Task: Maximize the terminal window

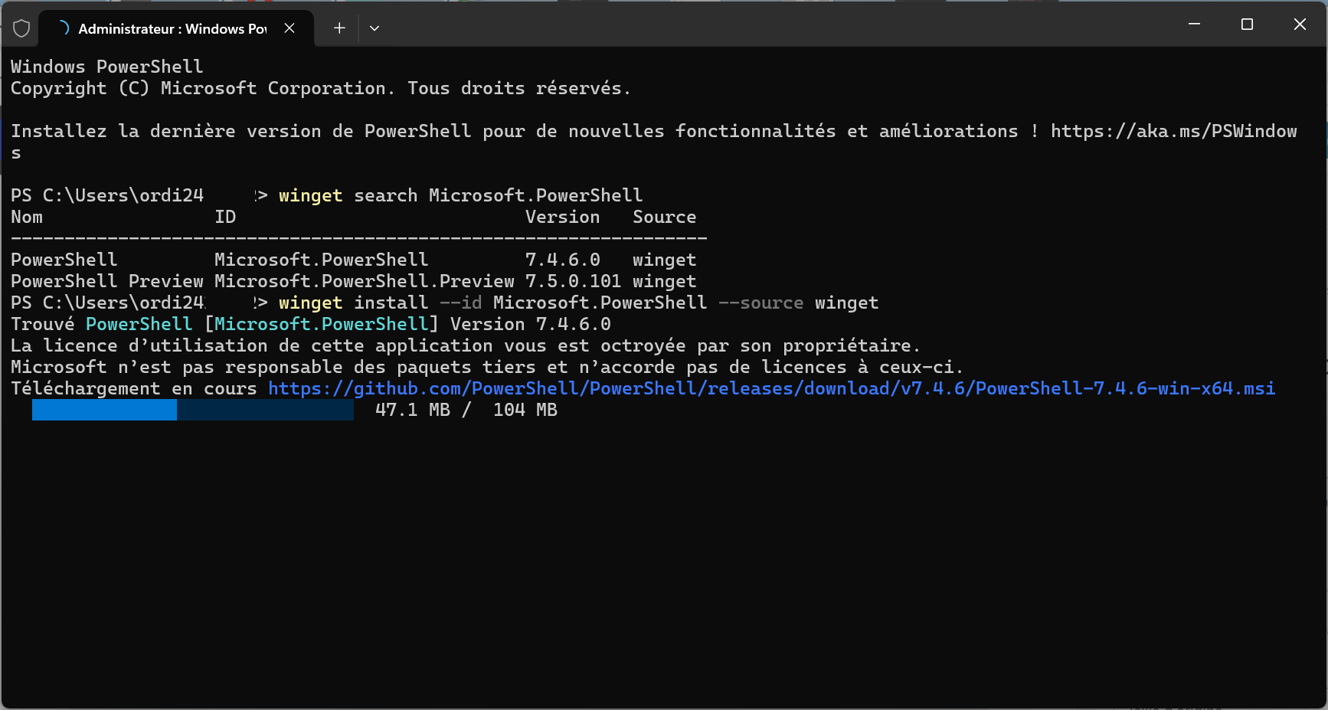Action: [1247, 25]
